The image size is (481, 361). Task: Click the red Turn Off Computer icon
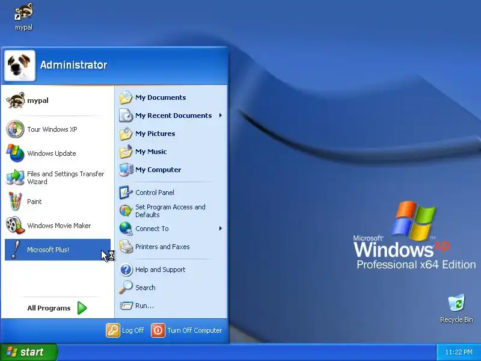pyautogui.click(x=158, y=330)
